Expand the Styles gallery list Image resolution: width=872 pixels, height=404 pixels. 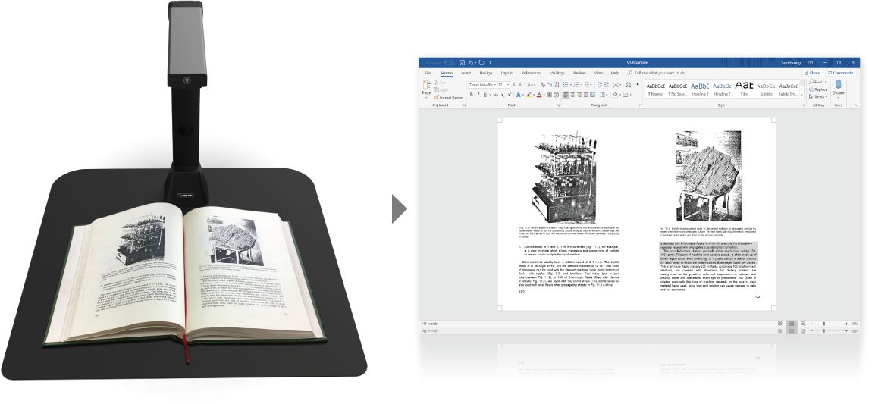(803, 95)
